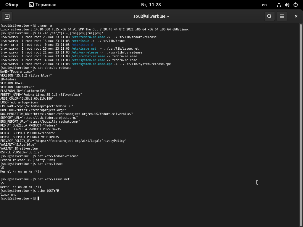
Task: Click the OSTREE_VERSION='35.1.2' line
Action: (x=21, y=152)
